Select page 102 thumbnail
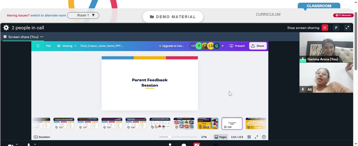 coord(41,124)
